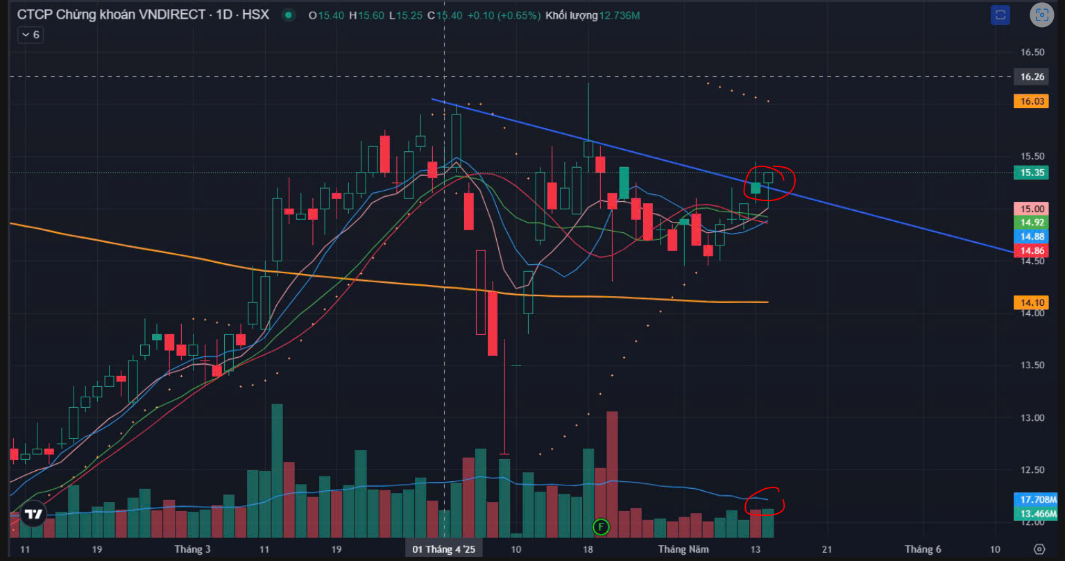Click the Khối lượng 12.736M volume readout
The height and width of the screenshot is (561, 1065).
point(592,15)
